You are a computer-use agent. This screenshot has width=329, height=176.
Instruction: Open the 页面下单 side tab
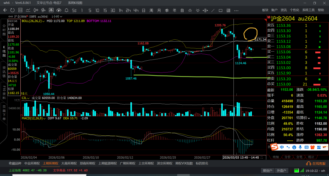click(4, 113)
